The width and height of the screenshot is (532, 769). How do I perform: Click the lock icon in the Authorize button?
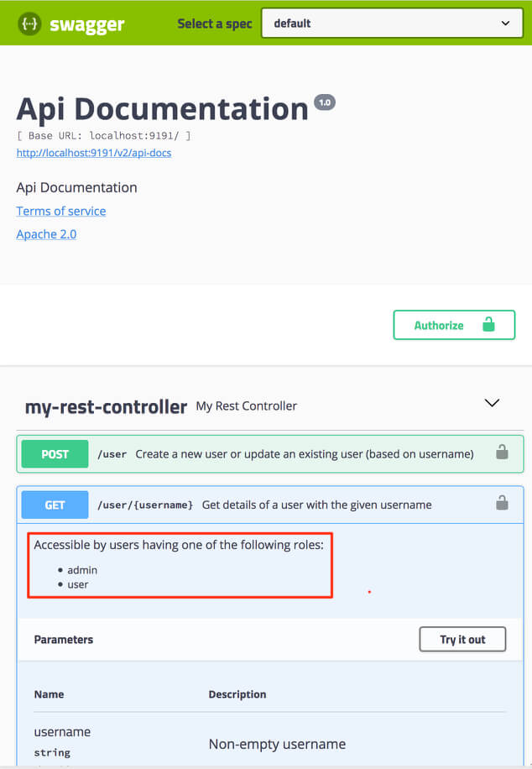(x=488, y=325)
